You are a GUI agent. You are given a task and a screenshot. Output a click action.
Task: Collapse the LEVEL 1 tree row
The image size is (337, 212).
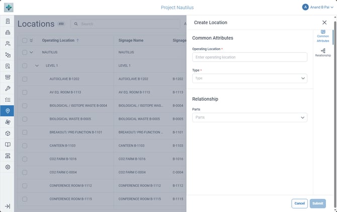(37, 66)
